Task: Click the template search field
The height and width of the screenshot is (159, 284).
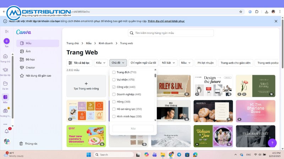Action: pyautogui.click(x=171, y=33)
